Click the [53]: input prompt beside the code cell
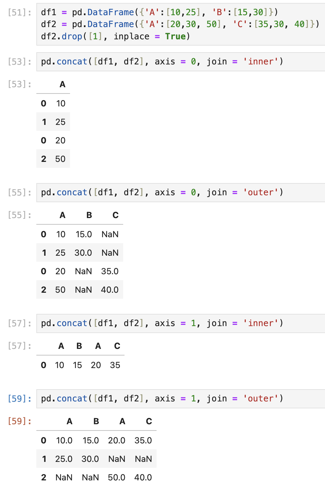Viewport: 325px width, 487px height. [x=20, y=62]
